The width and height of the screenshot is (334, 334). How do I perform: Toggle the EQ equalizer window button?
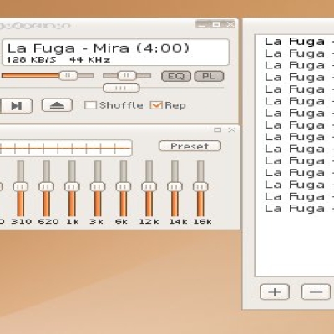click(x=176, y=76)
